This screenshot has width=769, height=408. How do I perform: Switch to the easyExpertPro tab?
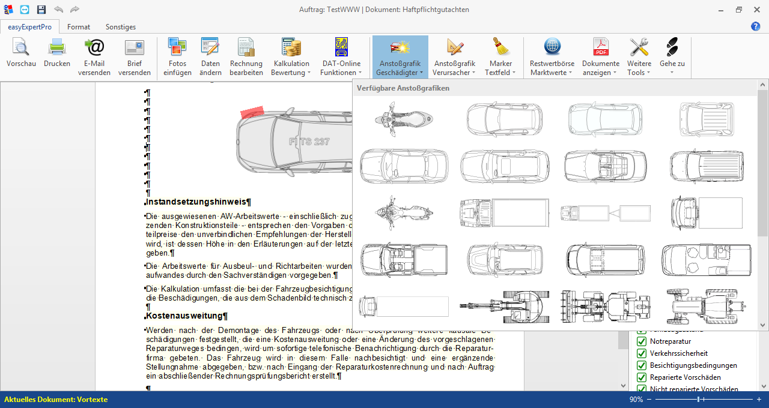coord(30,27)
